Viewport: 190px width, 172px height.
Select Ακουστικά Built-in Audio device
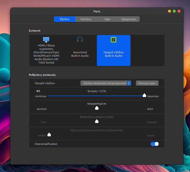[x=80, y=51]
